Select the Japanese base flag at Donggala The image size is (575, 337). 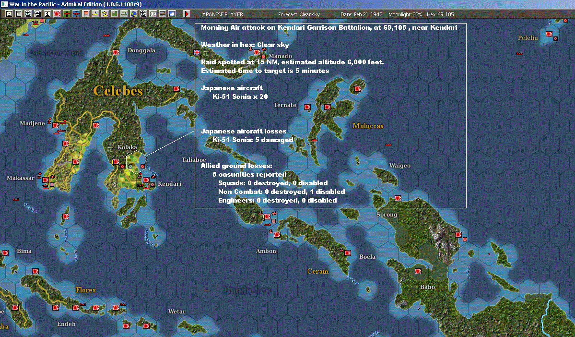[x=116, y=52]
